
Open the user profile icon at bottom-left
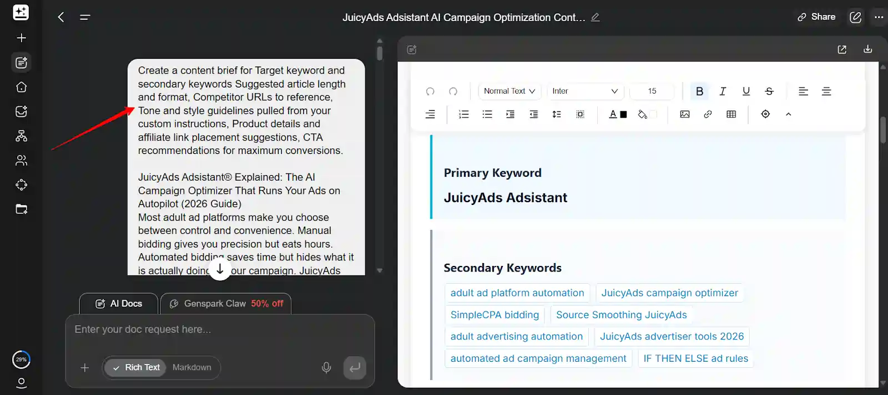tap(21, 383)
